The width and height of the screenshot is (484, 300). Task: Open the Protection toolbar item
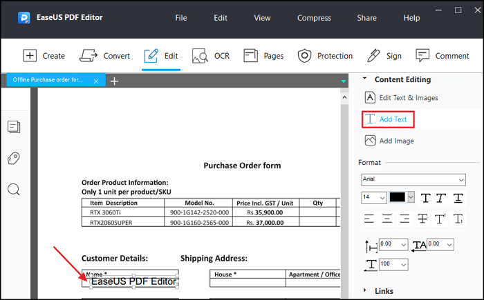[325, 56]
